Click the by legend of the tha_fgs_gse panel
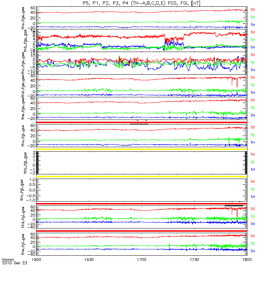 point(253,17)
